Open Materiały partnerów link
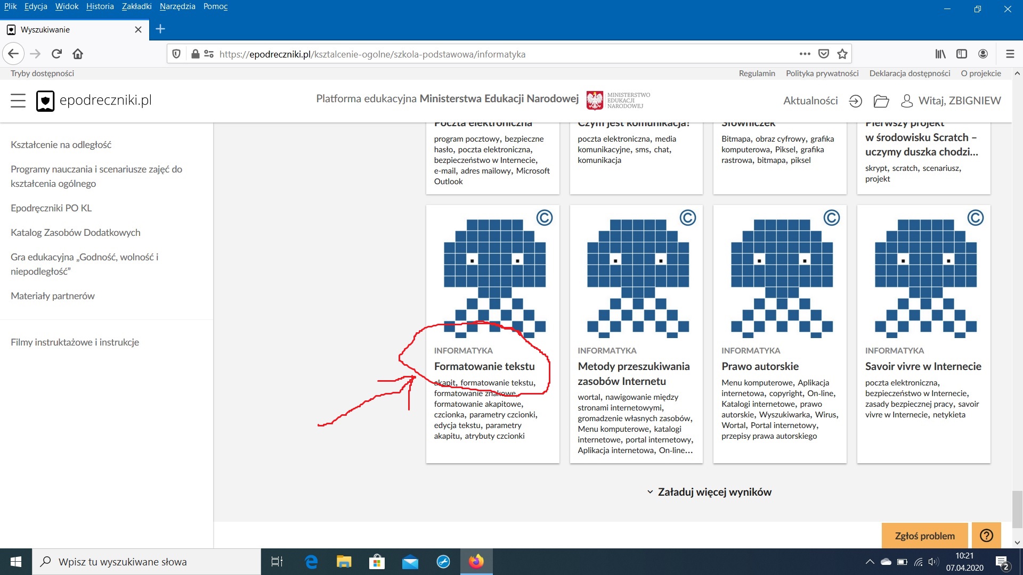Image resolution: width=1023 pixels, height=575 pixels. pyautogui.click(x=53, y=296)
